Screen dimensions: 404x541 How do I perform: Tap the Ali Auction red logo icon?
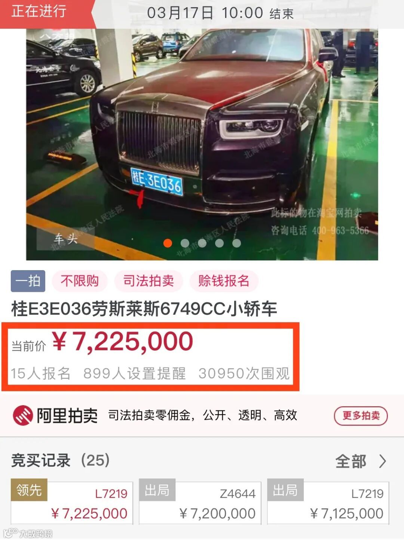click(23, 415)
